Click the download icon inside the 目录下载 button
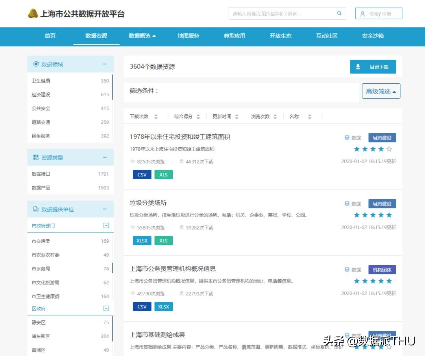The height and width of the screenshot is (356, 425). click(x=358, y=66)
